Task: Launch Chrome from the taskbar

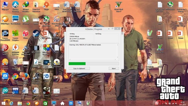Action: 28,103
